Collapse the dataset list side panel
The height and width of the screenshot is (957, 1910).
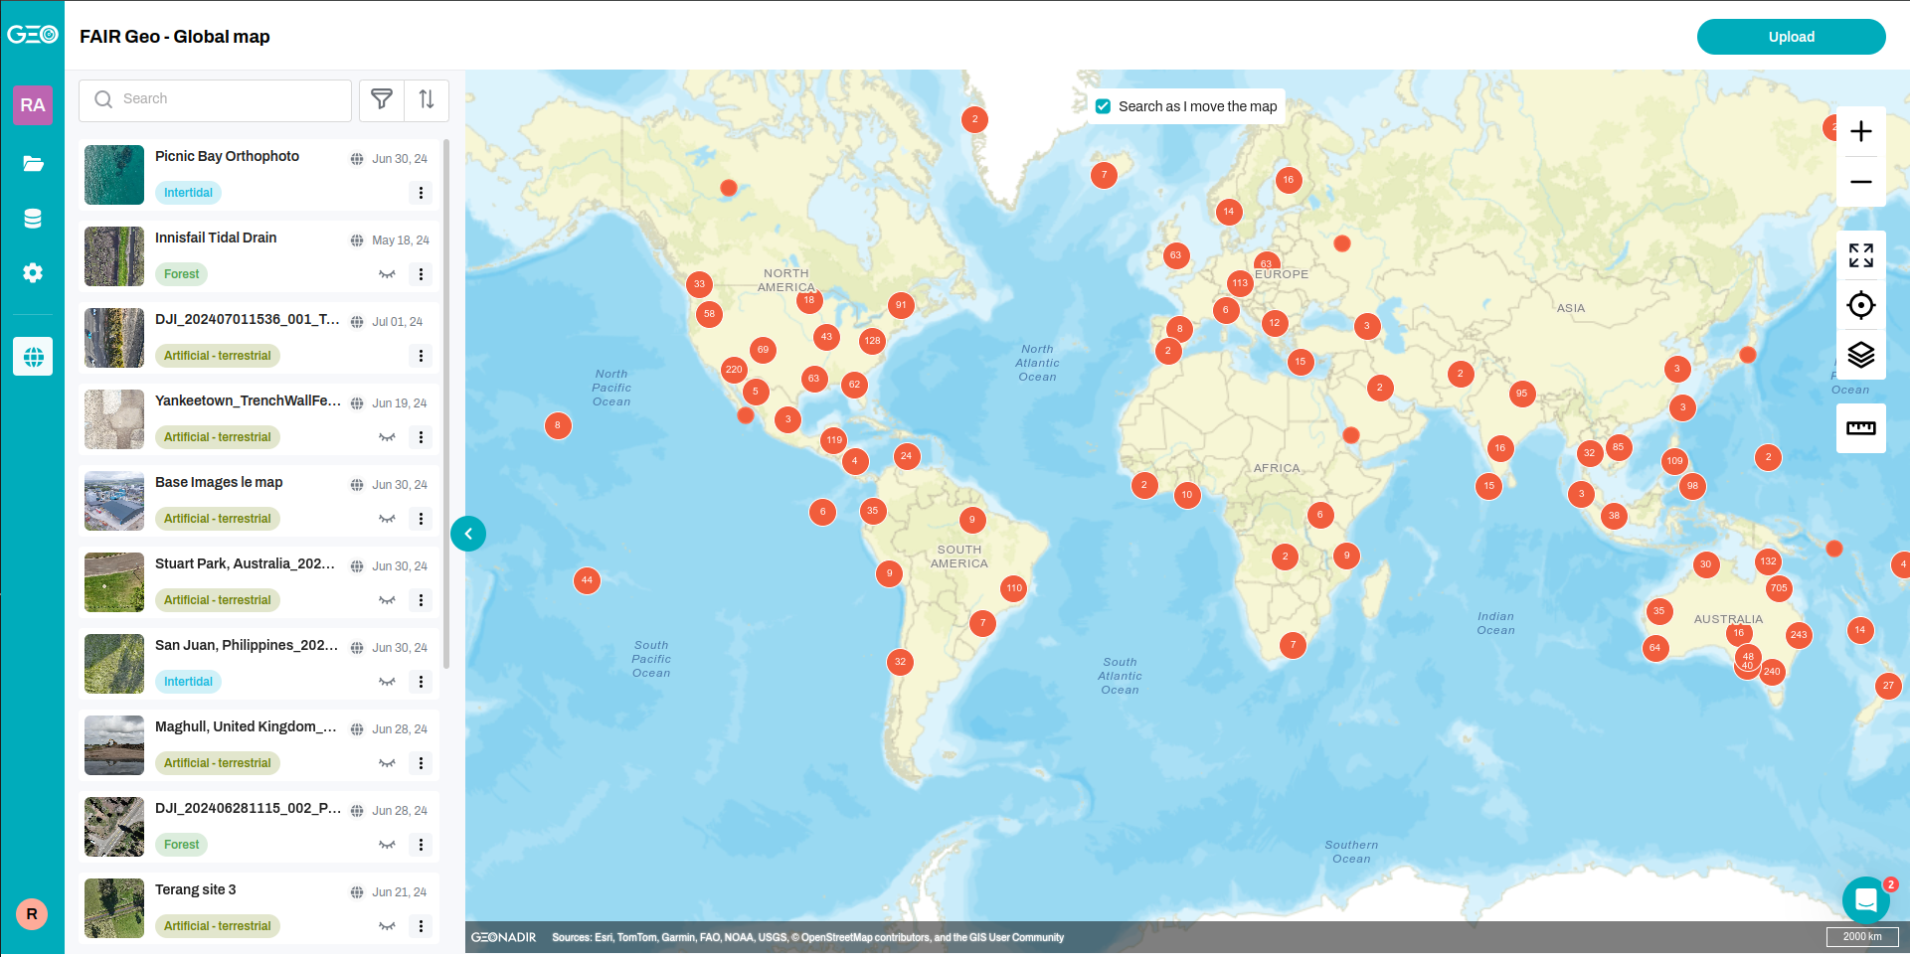tap(468, 534)
